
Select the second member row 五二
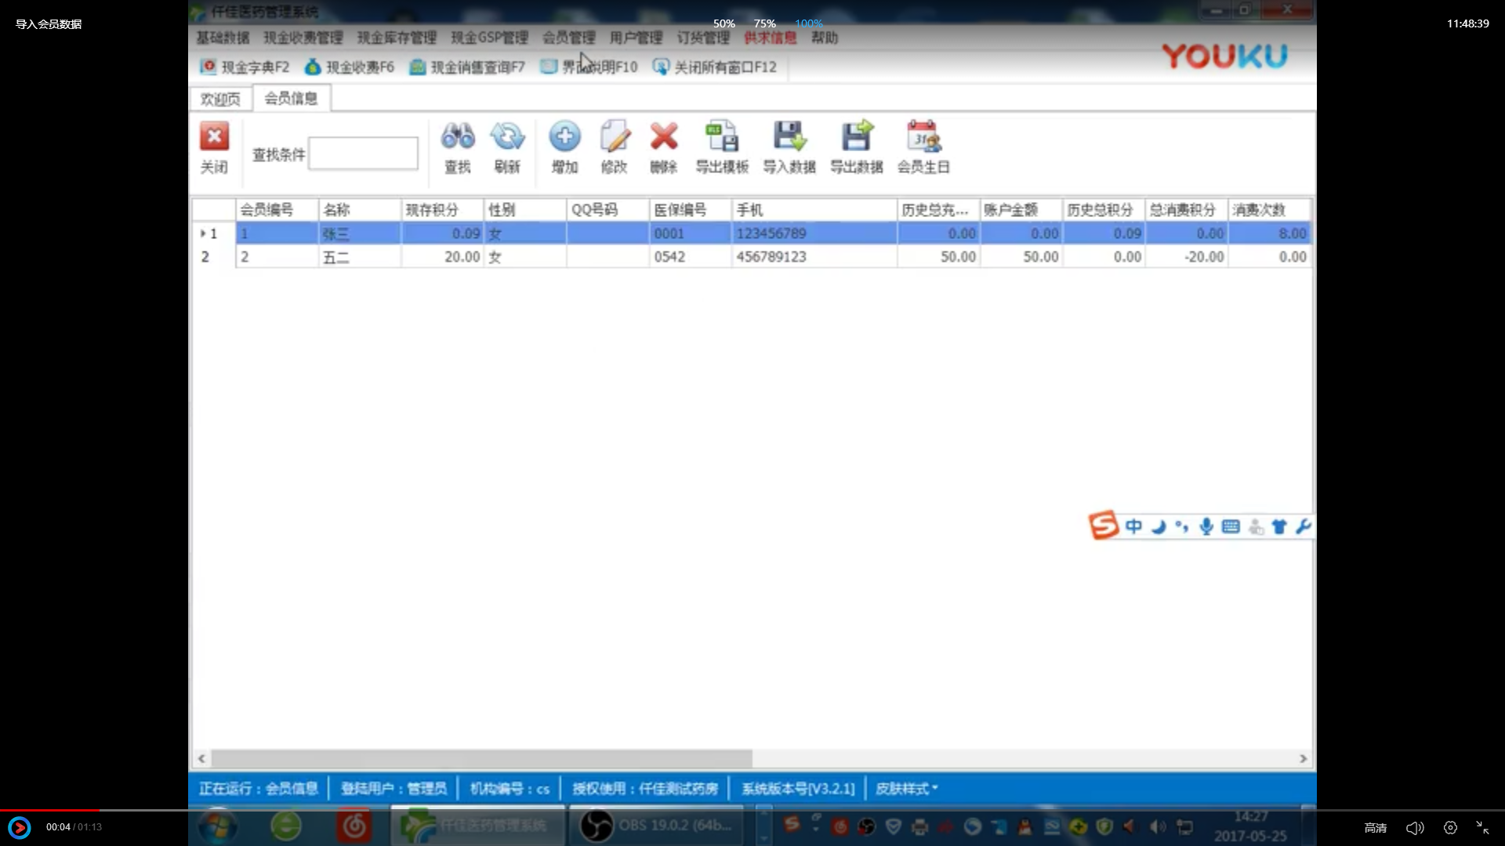(x=336, y=257)
